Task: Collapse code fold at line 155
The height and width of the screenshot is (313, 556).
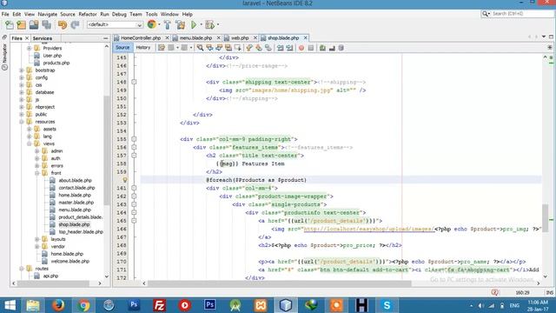Action: click(134, 139)
